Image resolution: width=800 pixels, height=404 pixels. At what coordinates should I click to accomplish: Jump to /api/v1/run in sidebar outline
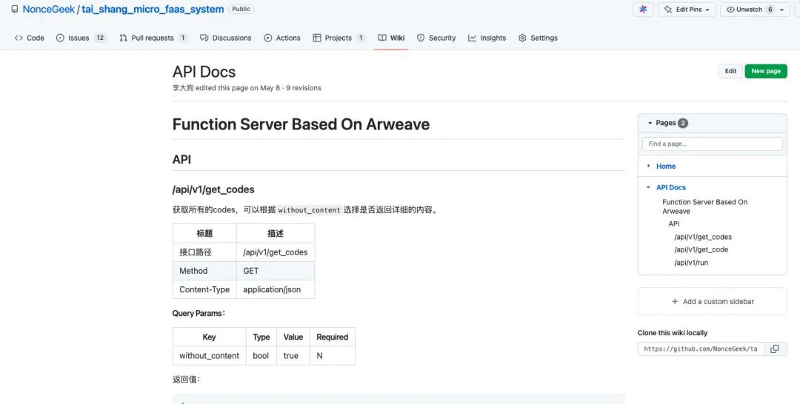click(x=691, y=263)
